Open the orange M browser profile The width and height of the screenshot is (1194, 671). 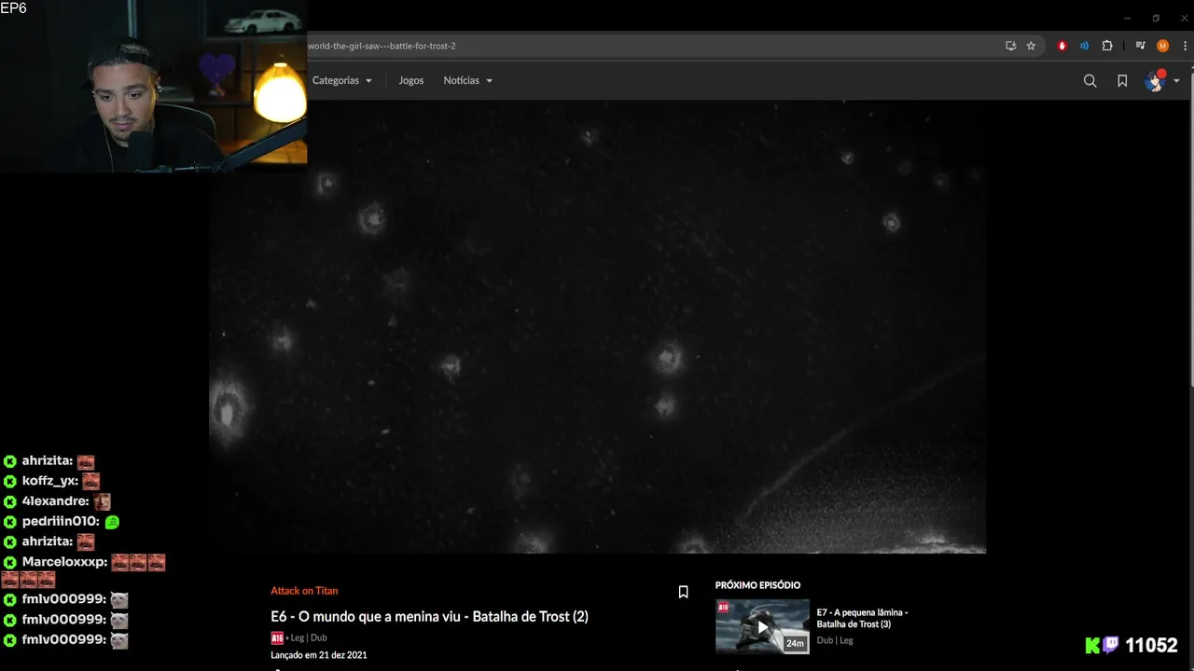pos(1162,46)
